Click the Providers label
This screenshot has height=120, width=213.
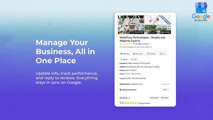point(164,84)
